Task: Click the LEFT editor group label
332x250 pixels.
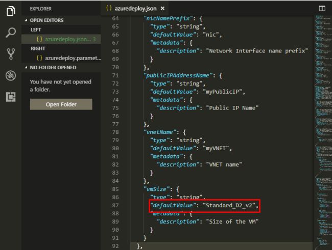Action: (36, 30)
